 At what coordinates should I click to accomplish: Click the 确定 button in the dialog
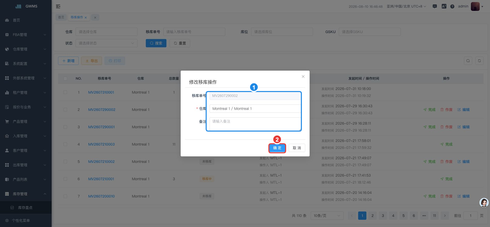tap(277, 148)
